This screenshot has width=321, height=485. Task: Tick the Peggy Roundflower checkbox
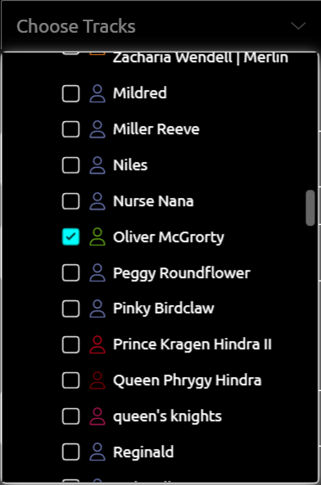point(71,273)
